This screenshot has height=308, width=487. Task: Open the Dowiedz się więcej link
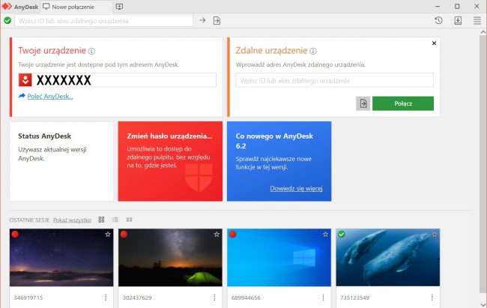pyautogui.click(x=296, y=188)
